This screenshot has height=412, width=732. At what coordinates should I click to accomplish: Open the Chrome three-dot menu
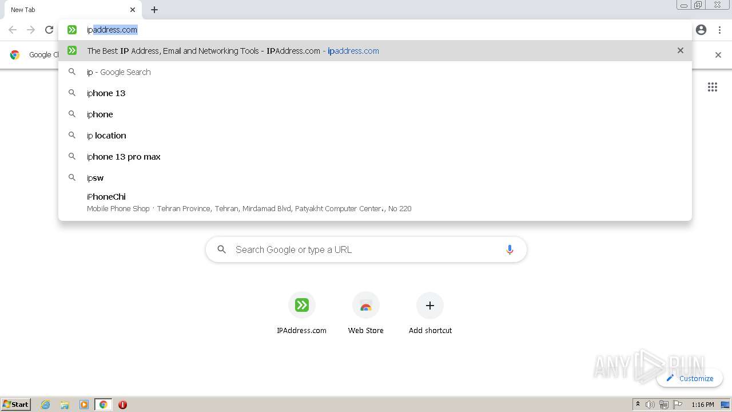tap(718, 30)
